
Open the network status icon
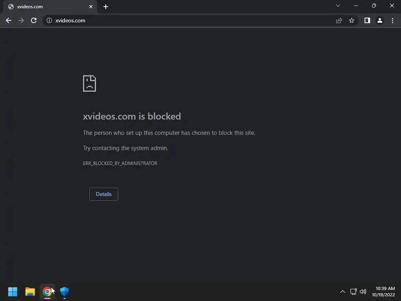coord(354,292)
